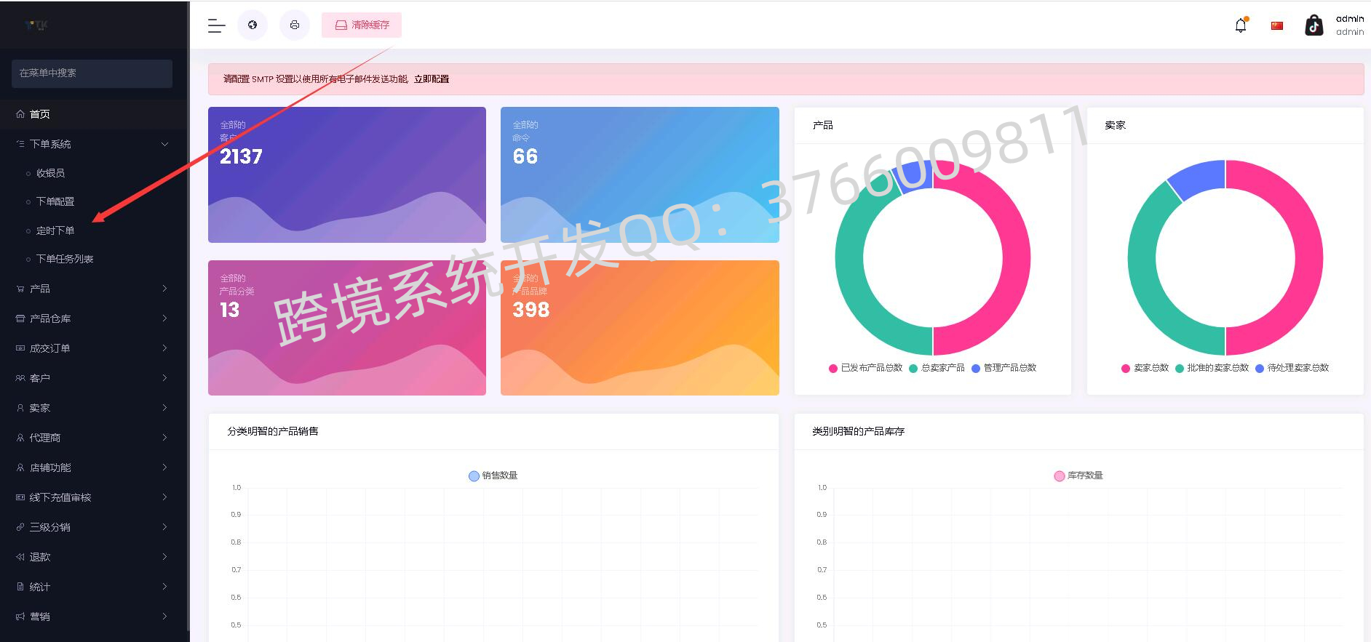Viewport: 1371px width, 642px height.
Task: Expand the 店铺功能 menu chevron
Action: (164, 468)
